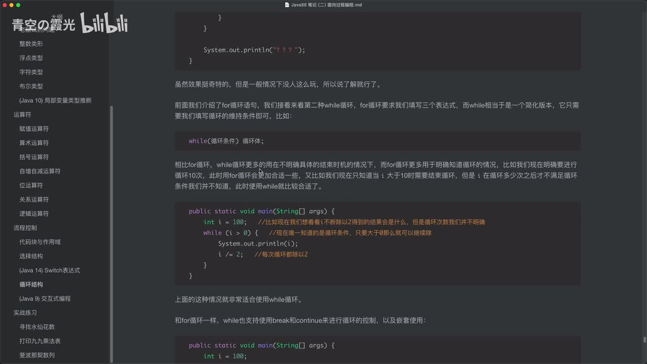This screenshot has height=364, width=647.
Task: Click the code line System.out.println(i);
Action: pyautogui.click(x=258, y=244)
